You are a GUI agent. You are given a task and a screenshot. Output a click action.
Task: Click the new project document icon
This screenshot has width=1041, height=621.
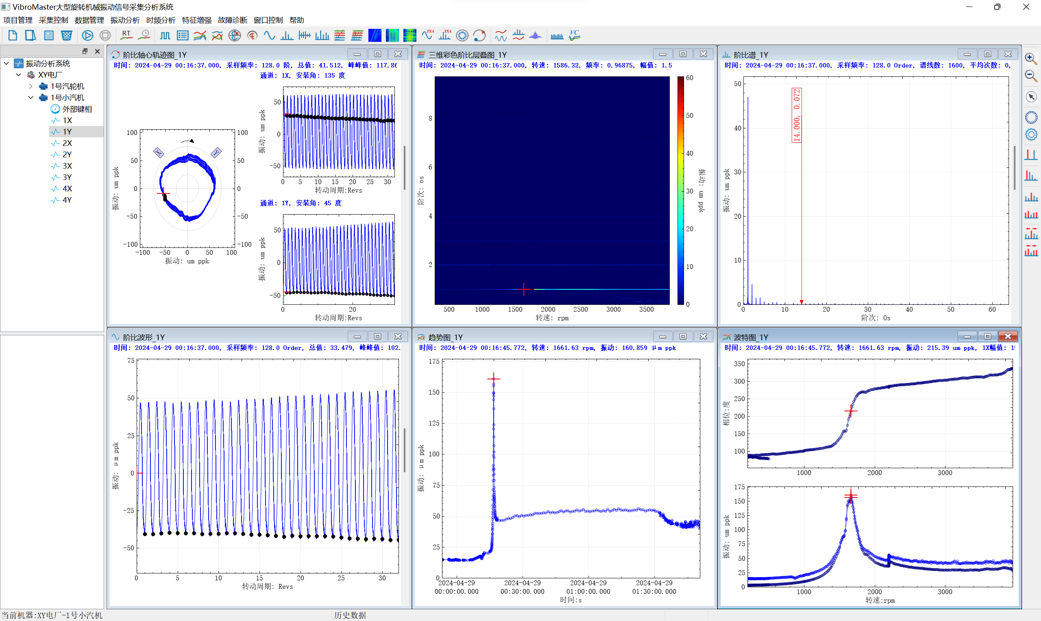coord(13,36)
